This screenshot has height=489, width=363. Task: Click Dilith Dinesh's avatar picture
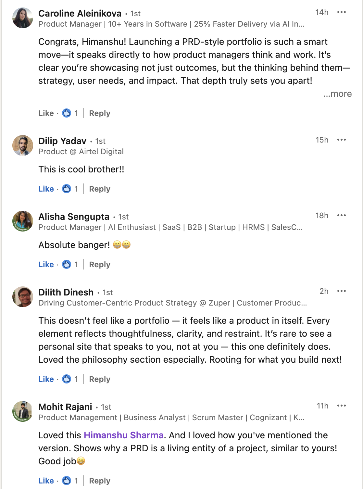23,297
